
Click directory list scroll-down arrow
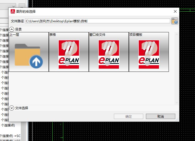tap(177, 103)
